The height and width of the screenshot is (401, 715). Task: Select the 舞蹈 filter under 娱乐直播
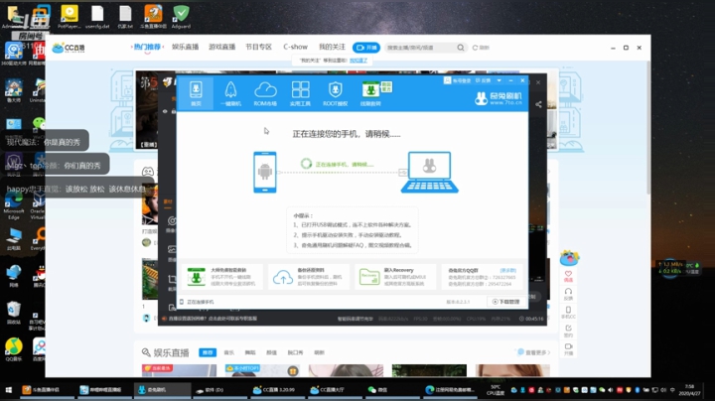250,352
